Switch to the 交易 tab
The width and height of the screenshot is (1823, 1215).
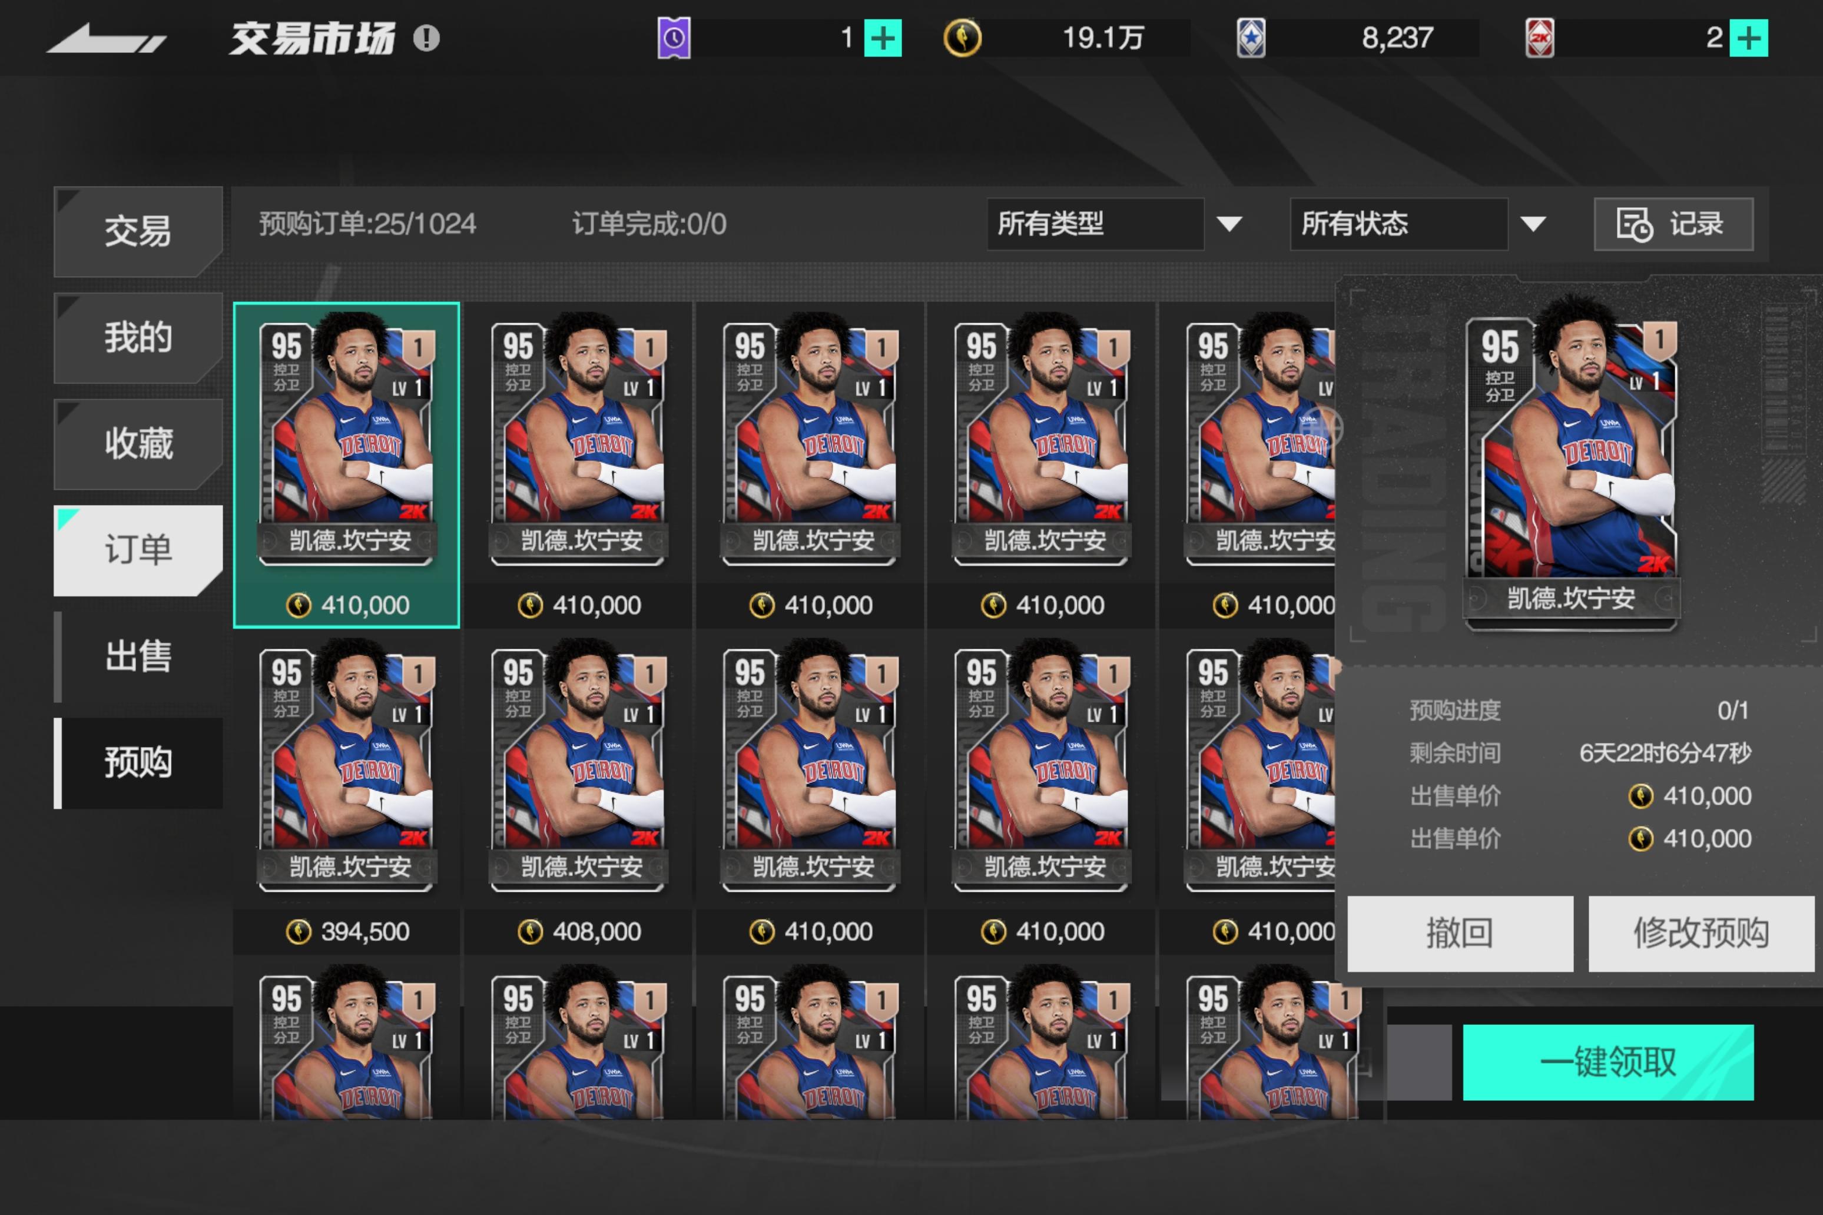(138, 231)
